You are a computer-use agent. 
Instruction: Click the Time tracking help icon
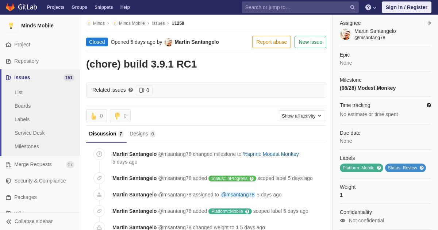click(x=429, y=105)
